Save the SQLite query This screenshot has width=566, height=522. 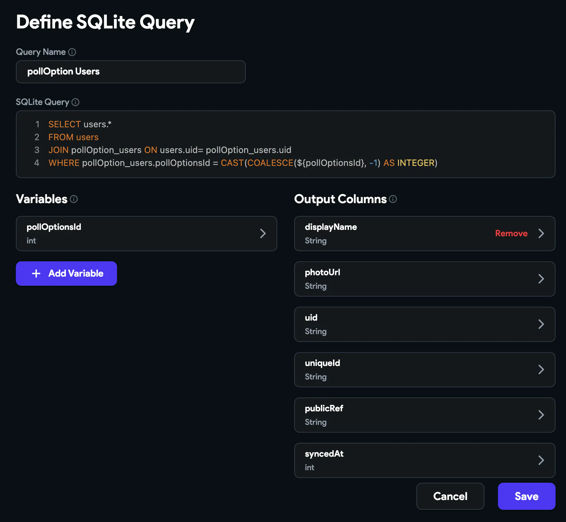pyautogui.click(x=526, y=496)
